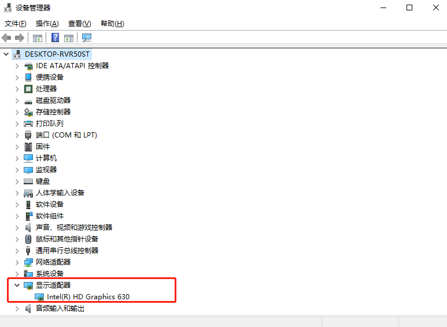Expand the 通用串行总线控制器 node
This screenshot has height=327, width=447.
(17, 251)
